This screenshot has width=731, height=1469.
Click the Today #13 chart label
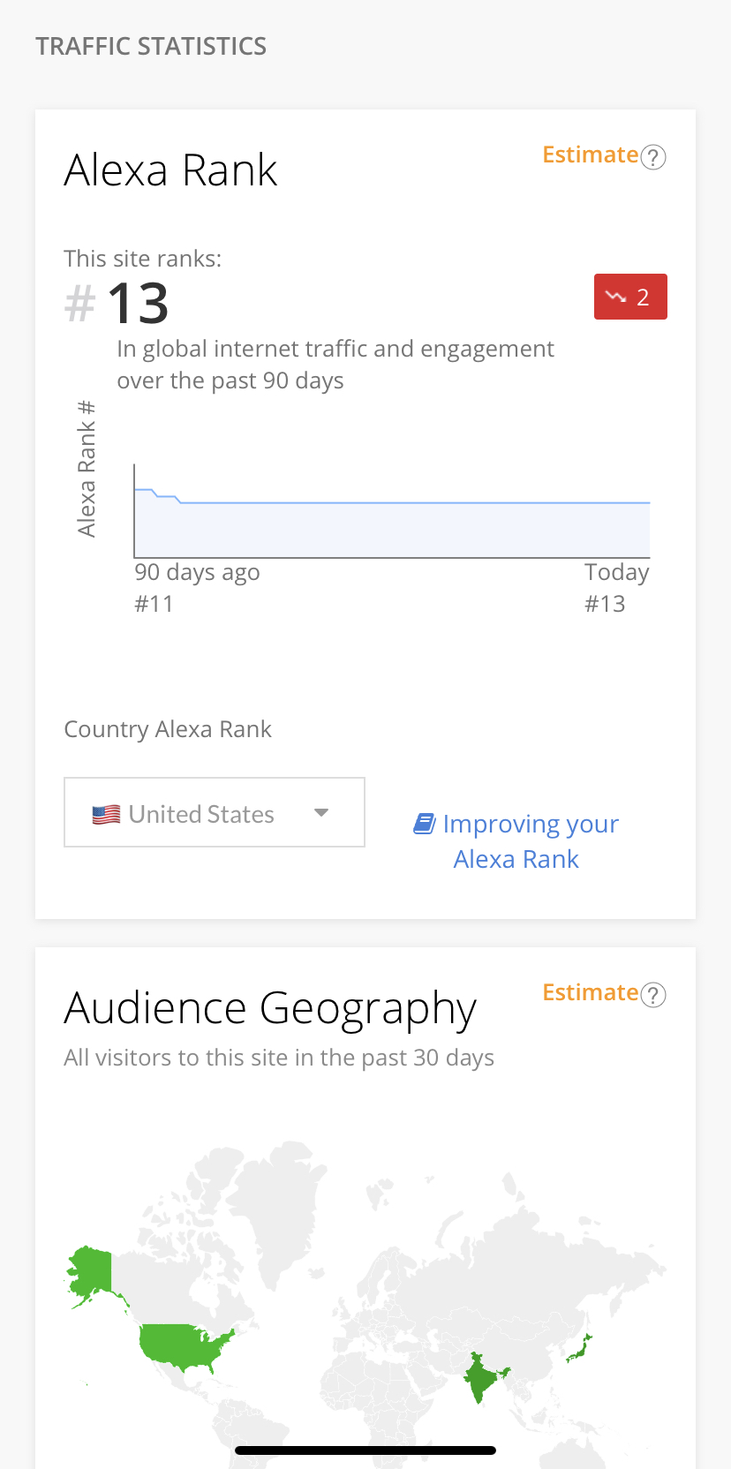616,588
